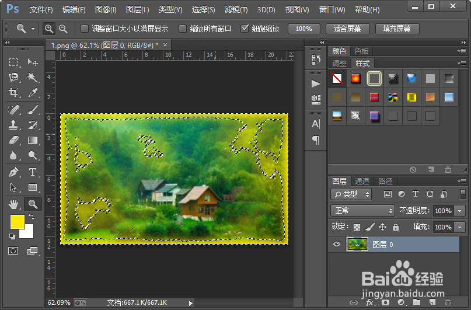Select the Magic Wand tool

pos(33,78)
